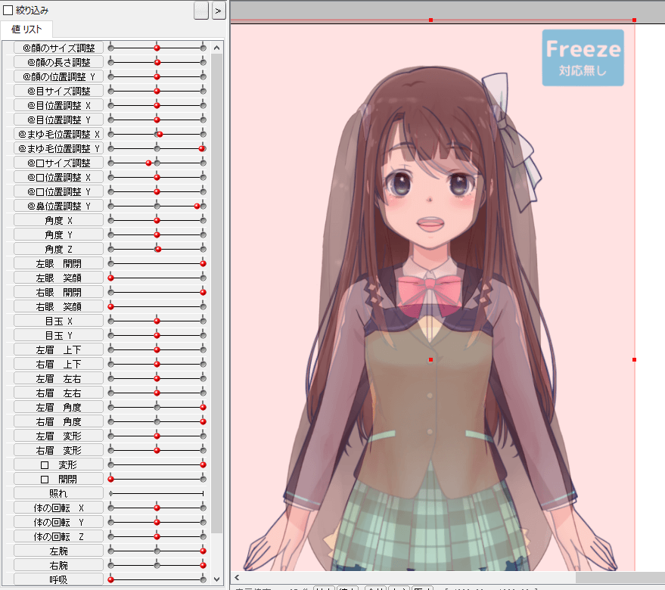
Task: Select the @目位置調整 X parameter label
Action: 58,106
